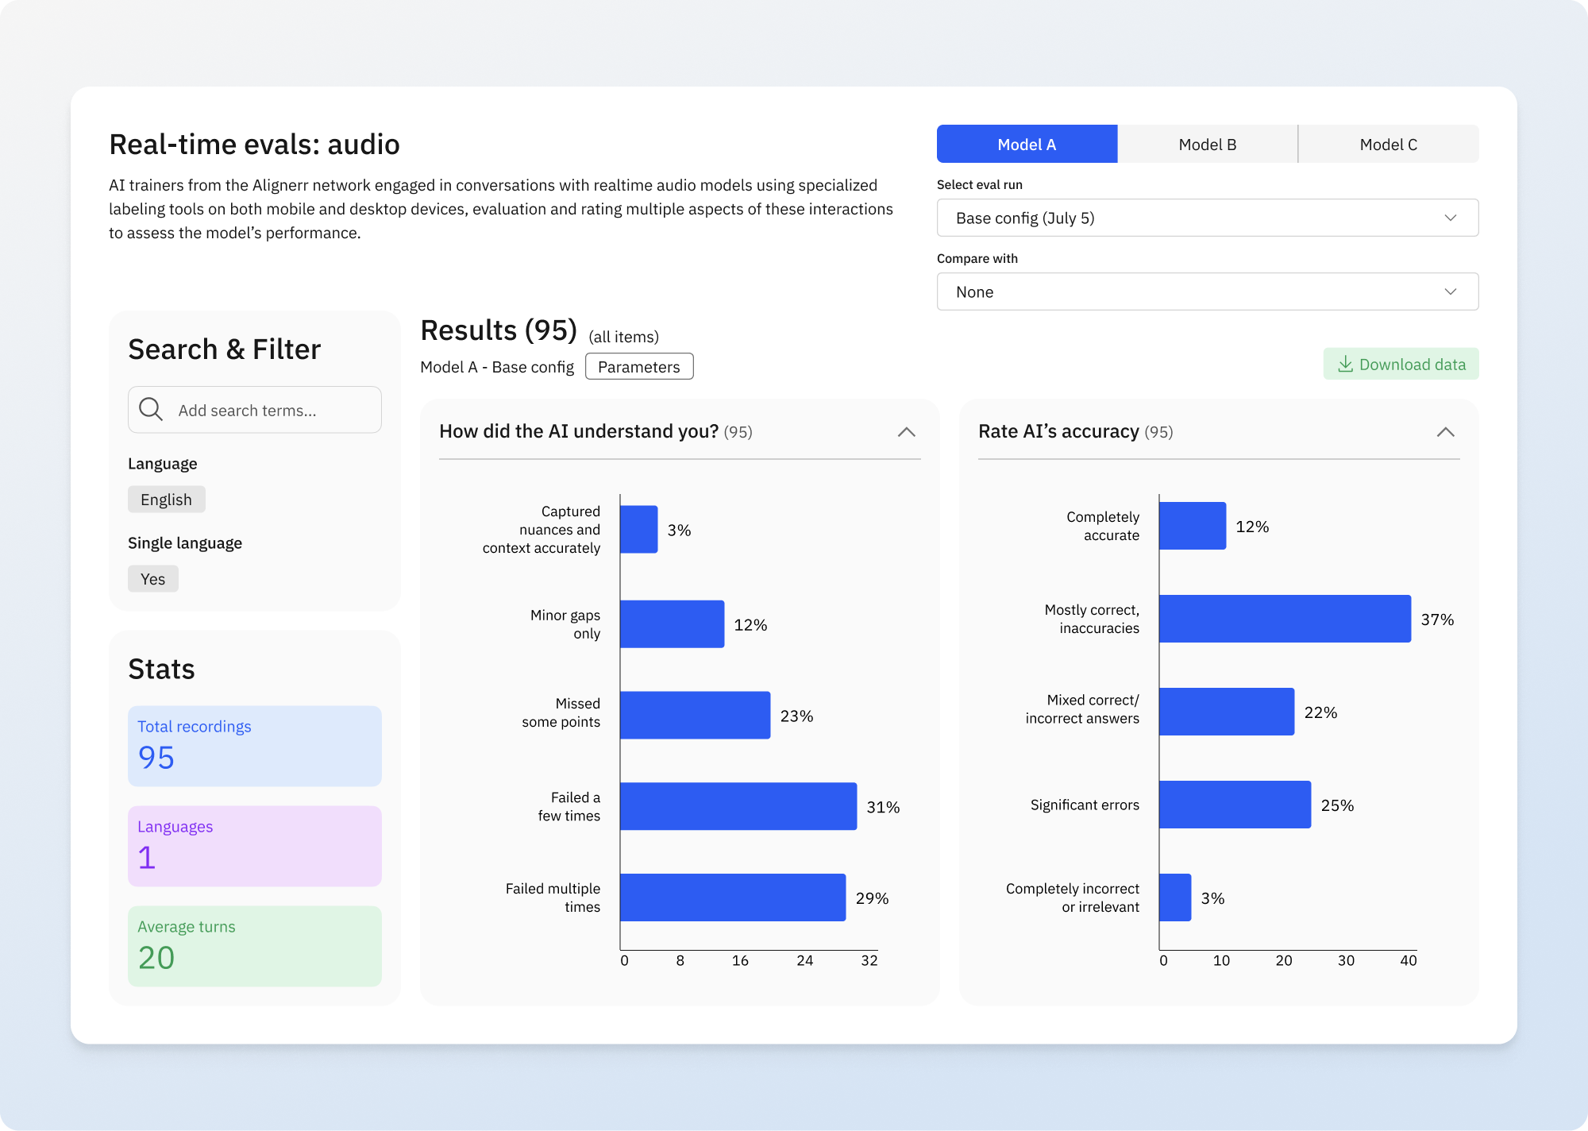Open the Select eval run dropdown
Viewport: 1588px width, 1131px height.
(x=1207, y=218)
